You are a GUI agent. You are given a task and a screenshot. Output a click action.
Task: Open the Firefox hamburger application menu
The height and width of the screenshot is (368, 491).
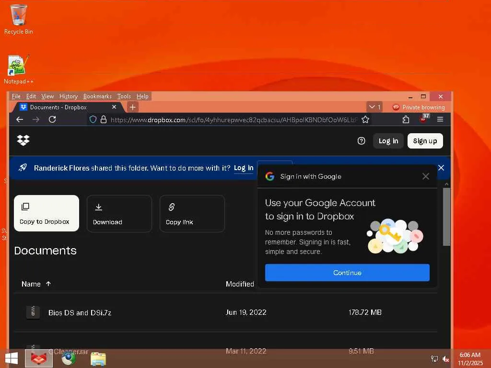click(x=440, y=119)
